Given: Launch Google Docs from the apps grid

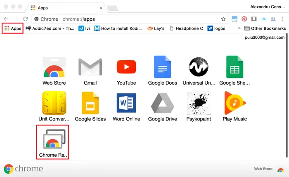Looking at the screenshot, I should (162, 71).
